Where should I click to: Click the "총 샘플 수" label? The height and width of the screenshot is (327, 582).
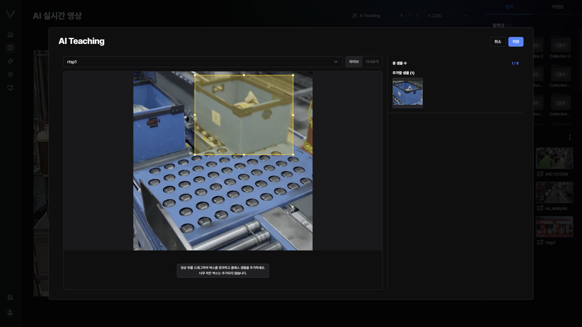(x=400, y=63)
